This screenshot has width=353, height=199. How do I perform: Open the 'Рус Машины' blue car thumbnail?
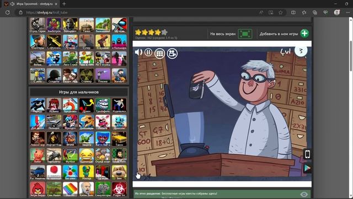(x=38, y=172)
